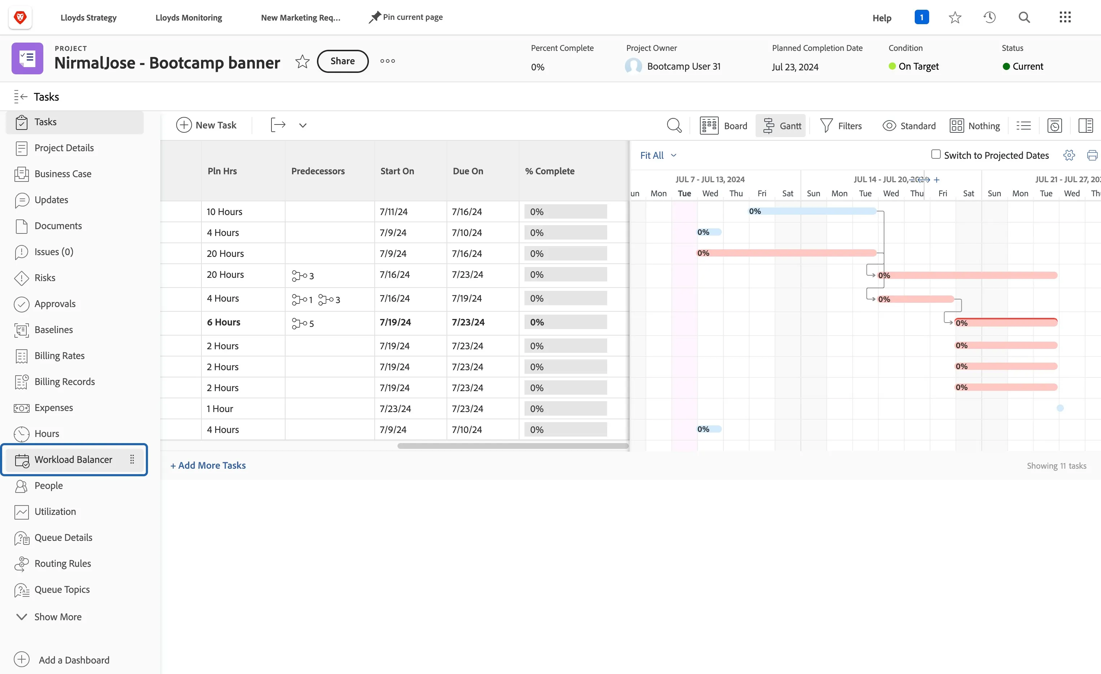1101x674 pixels.
Task: Open the Lloyds Strategy pinned tab
Action: (88, 17)
